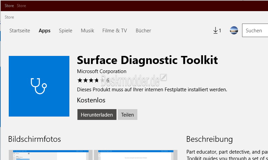
Task: Click the Surface Diagnostic Toolkit title
Action: click(147, 60)
